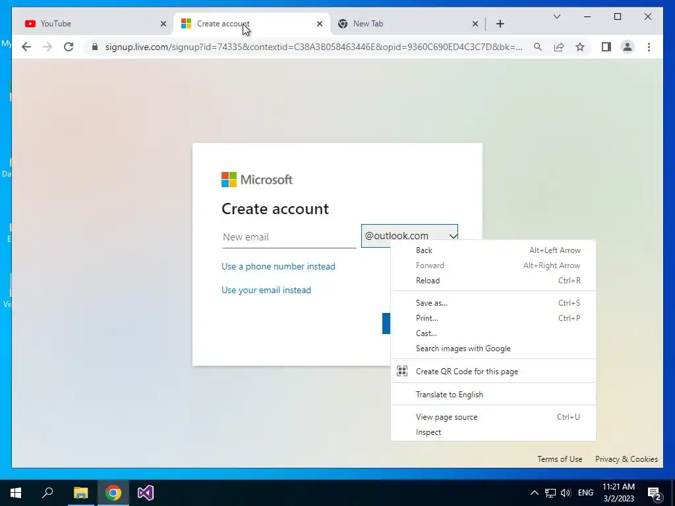
Task: Open the volume speaker tray icon
Action: (566, 493)
